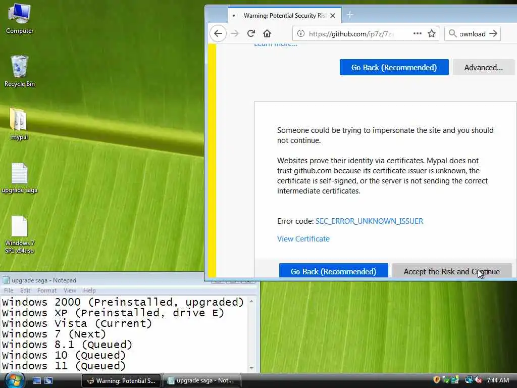Click the browser search box

click(472, 33)
